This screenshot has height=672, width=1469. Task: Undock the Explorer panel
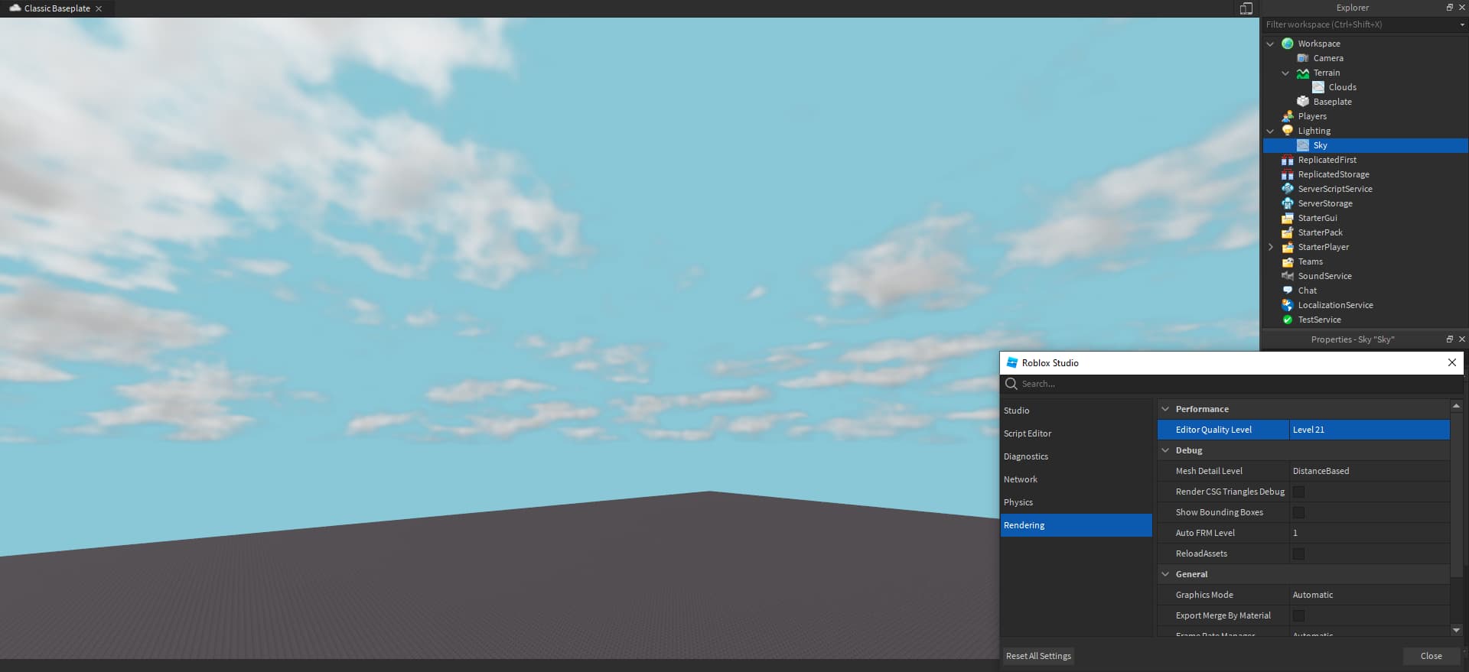tap(1449, 8)
